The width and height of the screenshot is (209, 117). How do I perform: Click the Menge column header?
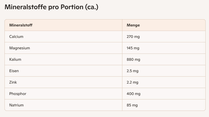[133, 25]
